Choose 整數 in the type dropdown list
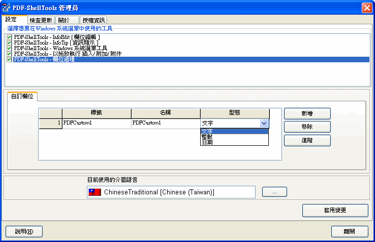This screenshot has height=242, width=375. pos(234,137)
